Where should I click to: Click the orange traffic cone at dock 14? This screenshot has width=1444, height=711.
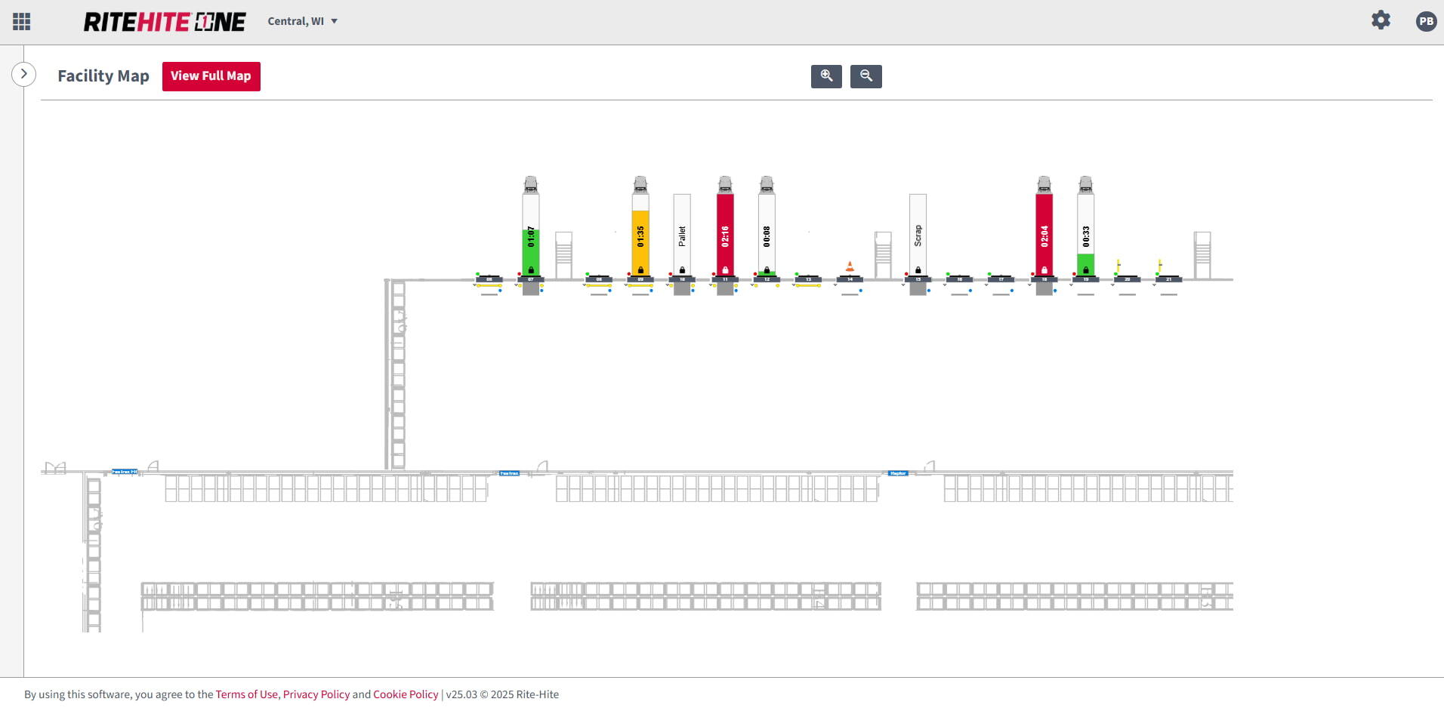pyautogui.click(x=850, y=266)
